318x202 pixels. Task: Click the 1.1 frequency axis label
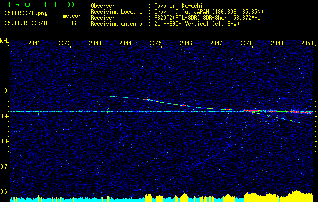[4, 66]
